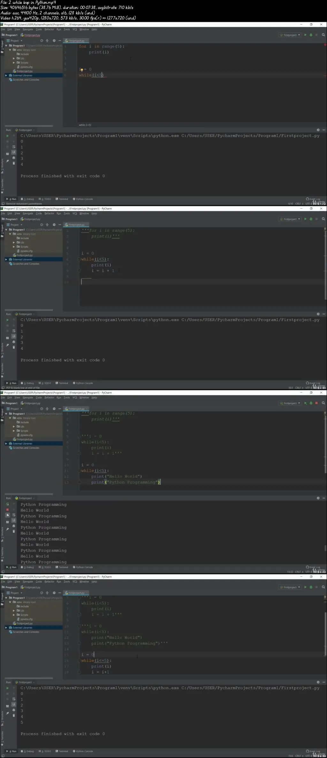Open the File menu in the first frame

3,29
